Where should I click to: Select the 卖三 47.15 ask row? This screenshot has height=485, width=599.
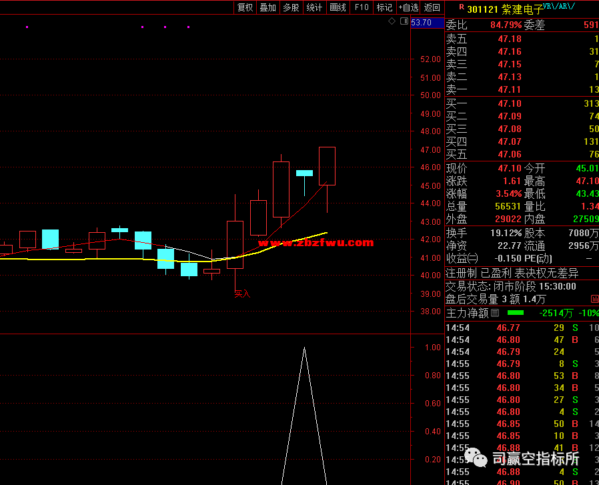(522, 64)
